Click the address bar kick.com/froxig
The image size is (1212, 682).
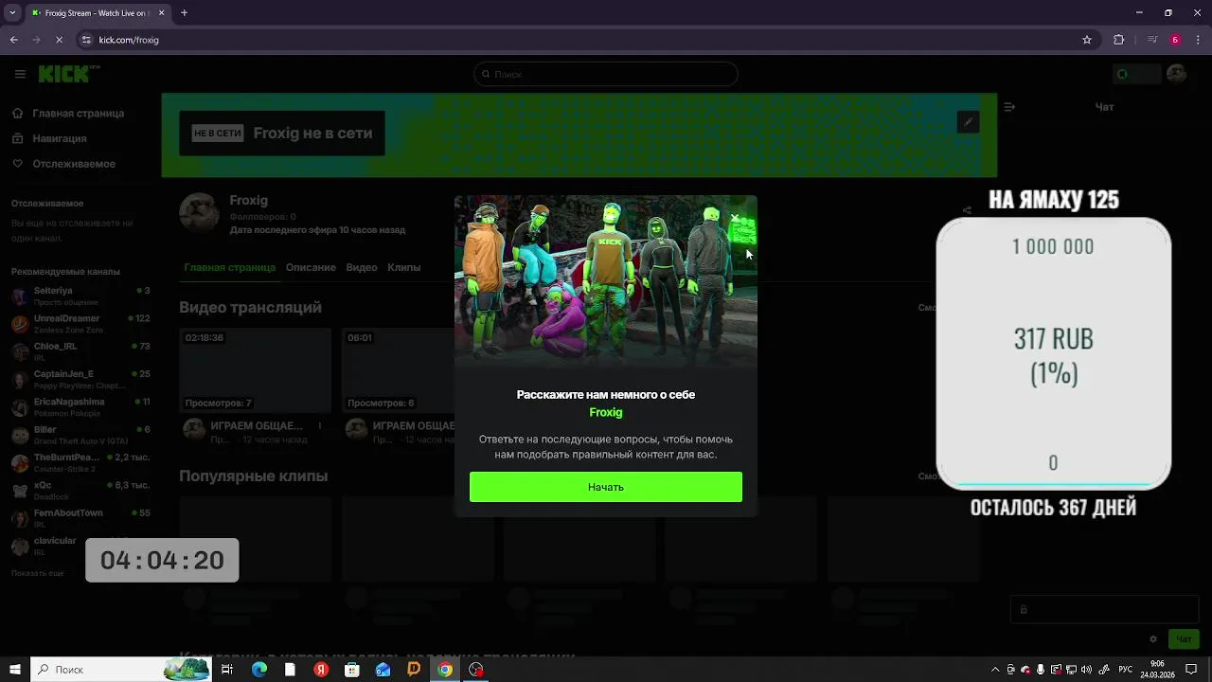[x=587, y=40]
